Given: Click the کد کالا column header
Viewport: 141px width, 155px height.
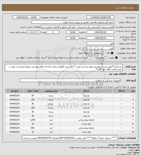Looking at the screenshot, I should click(x=121, y=91).
